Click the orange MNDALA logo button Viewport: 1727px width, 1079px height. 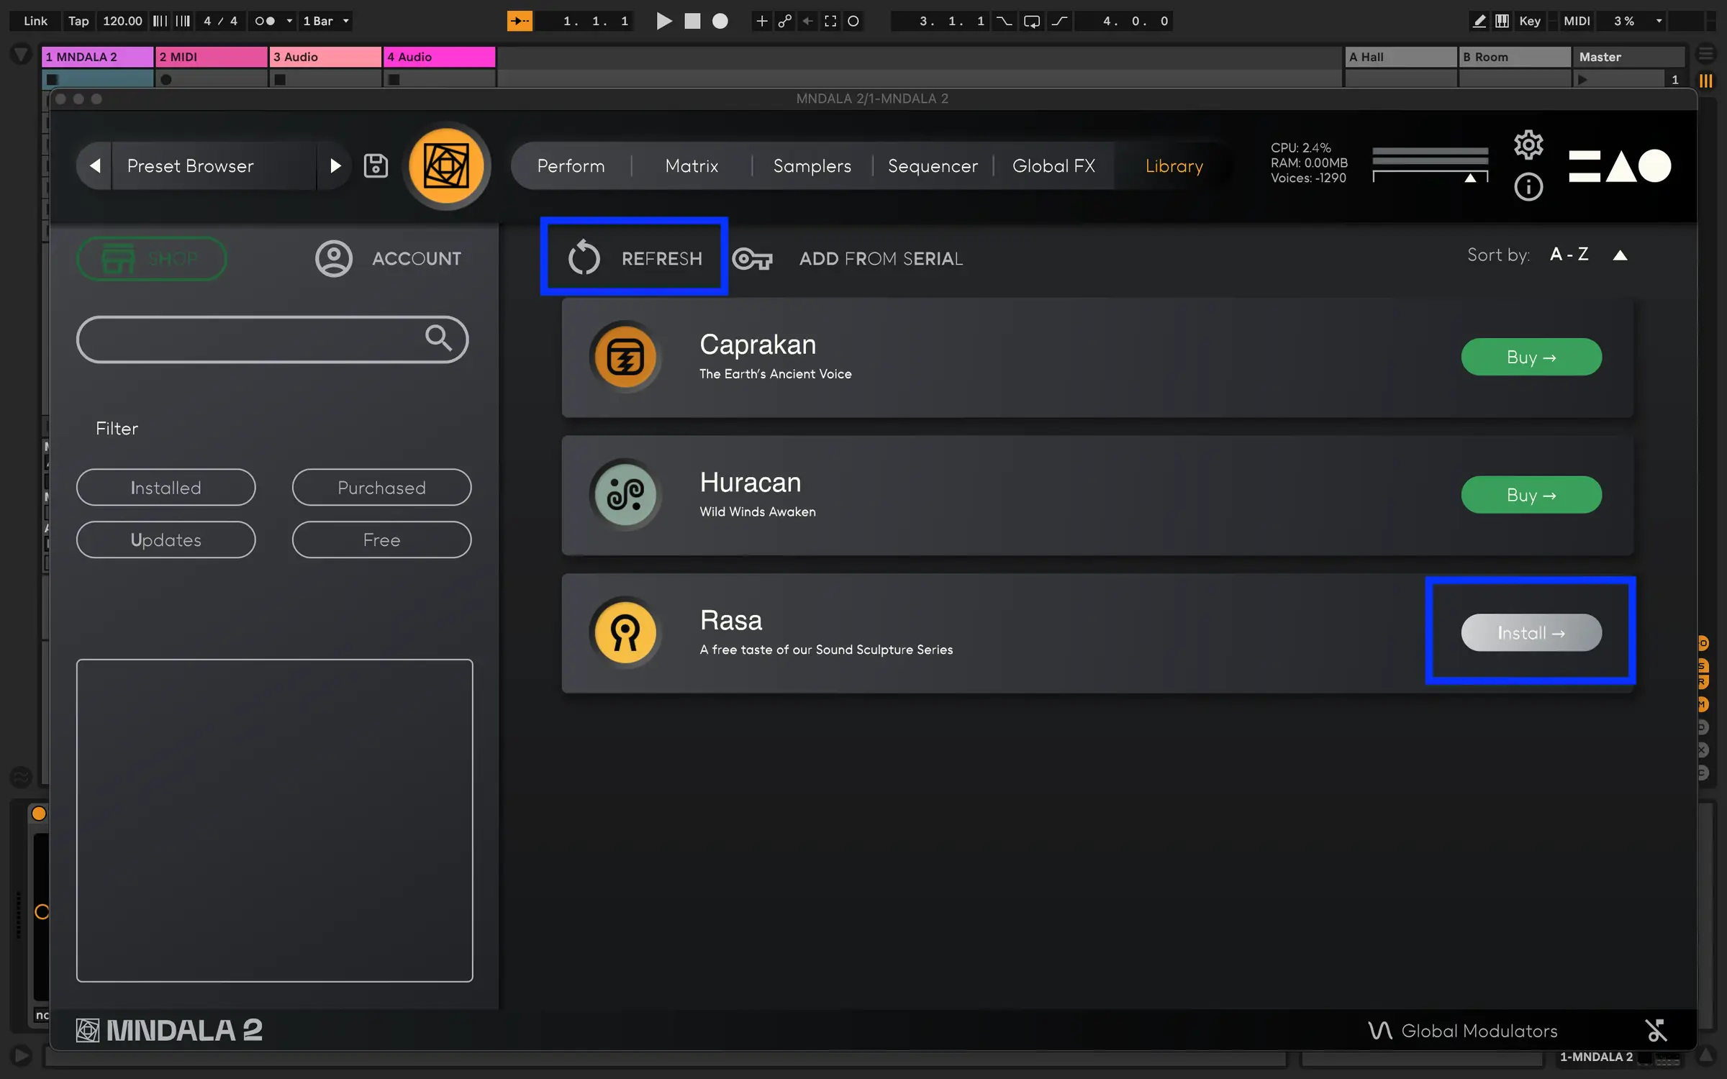click(446, 166)
